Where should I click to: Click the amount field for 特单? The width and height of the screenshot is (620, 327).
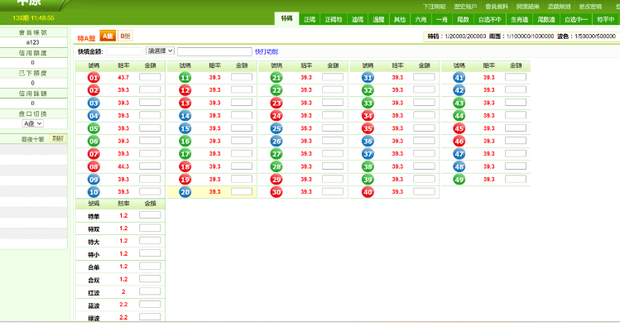coord(150,215)
